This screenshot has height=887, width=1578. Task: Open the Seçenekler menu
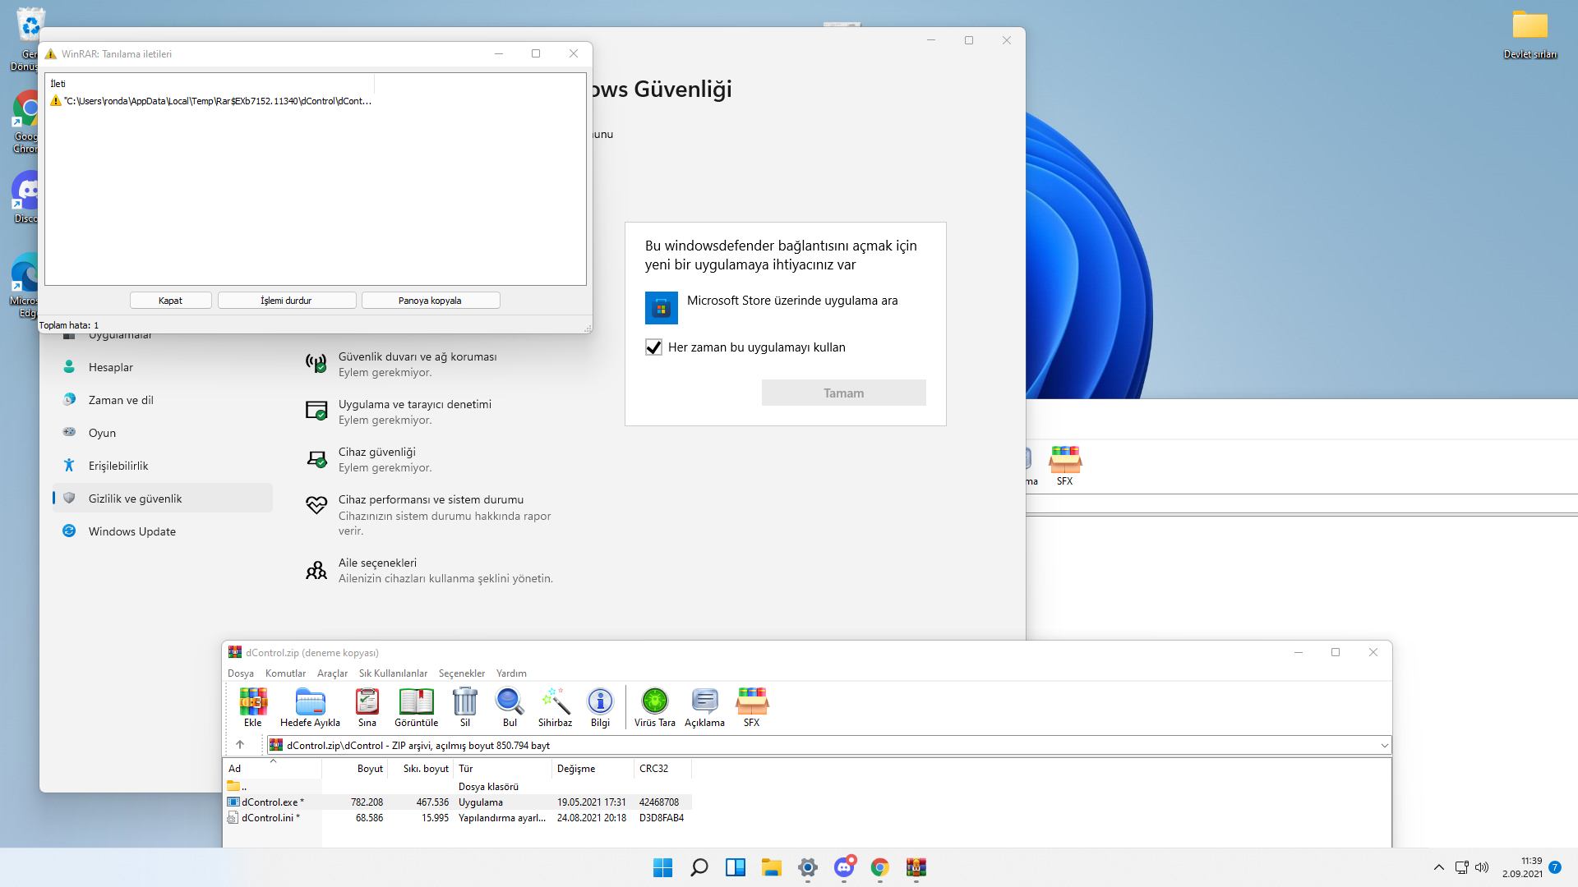coord(461,673)
